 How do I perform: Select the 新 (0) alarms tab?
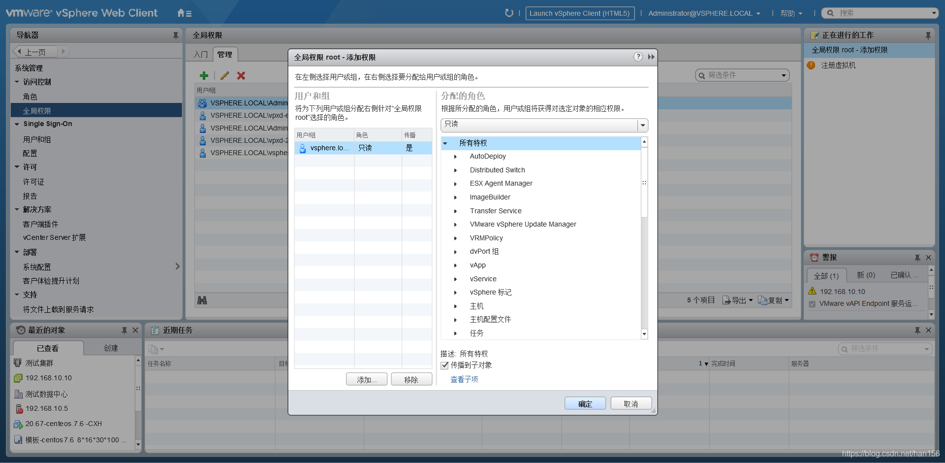click(866, 275)
